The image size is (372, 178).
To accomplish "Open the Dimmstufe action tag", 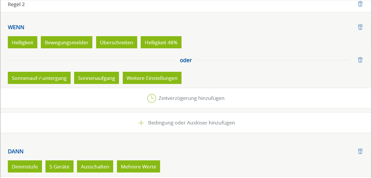I will pos(25,166).
